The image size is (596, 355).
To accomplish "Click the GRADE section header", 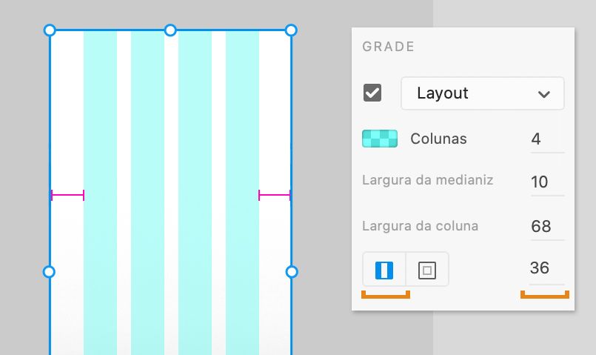I will 389,47.
